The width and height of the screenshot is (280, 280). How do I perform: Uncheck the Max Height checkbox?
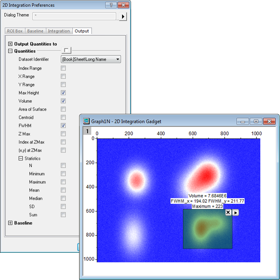point(63,93)
